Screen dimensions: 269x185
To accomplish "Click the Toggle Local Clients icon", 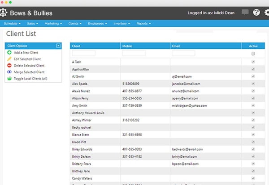I will (x=9, y=79).
